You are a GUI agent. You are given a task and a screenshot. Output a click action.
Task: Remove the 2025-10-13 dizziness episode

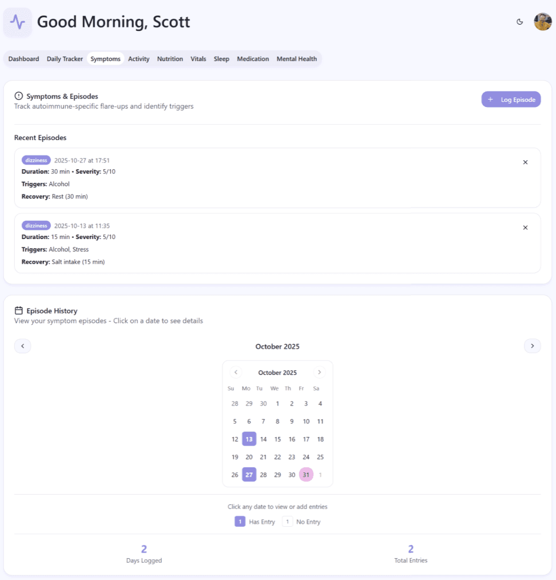click(525, 228)
